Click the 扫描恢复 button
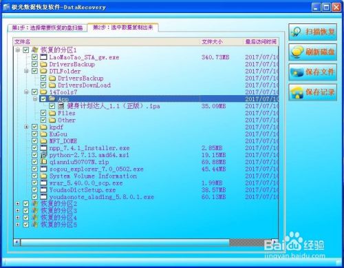 (312, 32)
